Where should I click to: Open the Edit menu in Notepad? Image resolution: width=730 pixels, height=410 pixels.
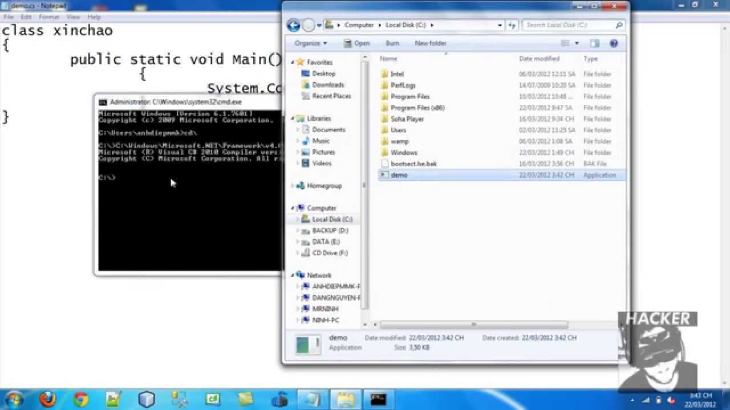tap(26, 17)
